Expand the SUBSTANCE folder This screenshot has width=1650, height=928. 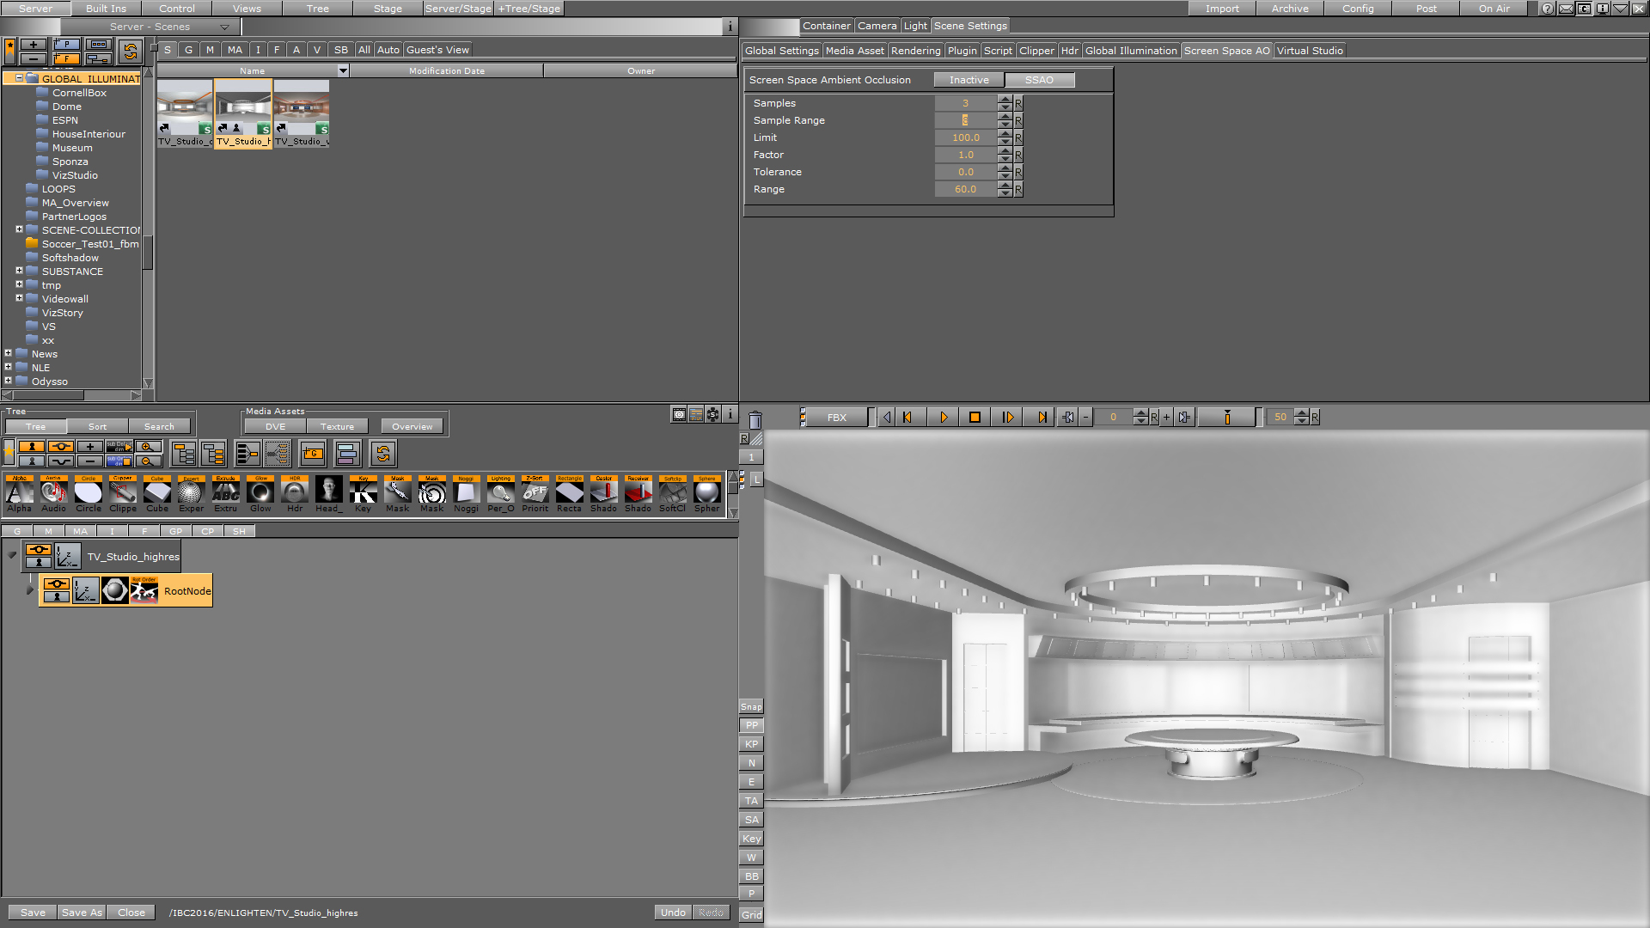coord(19,271)
